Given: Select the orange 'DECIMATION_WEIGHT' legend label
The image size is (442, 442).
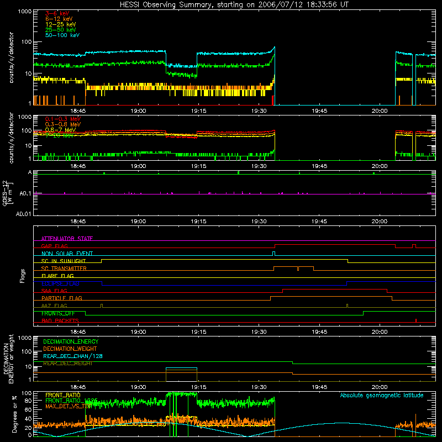Looking at the screenshot, I should pyautogui.click(x=70, y=349).
